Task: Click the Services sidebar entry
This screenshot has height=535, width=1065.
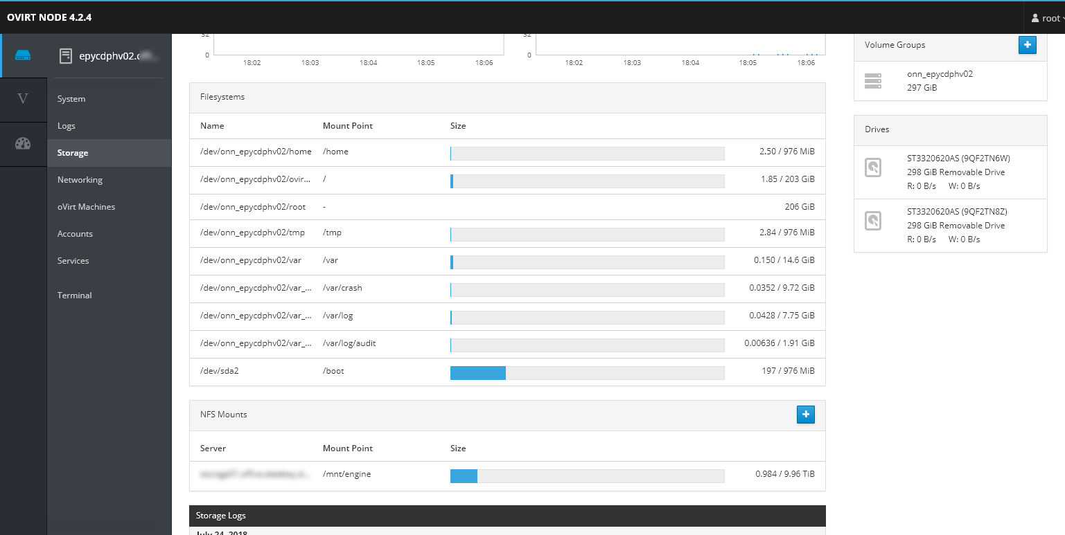Action: coord(73,261)
